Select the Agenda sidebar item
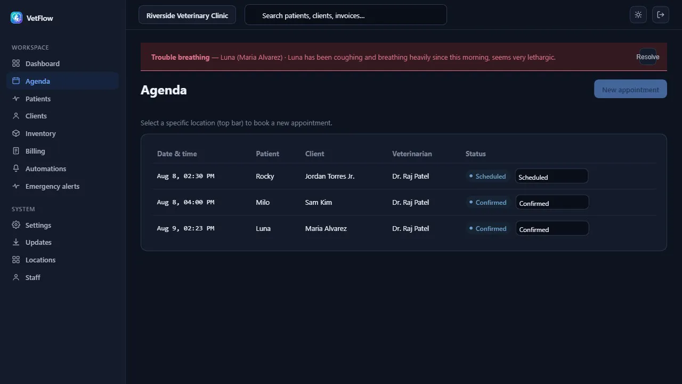The width and height of the screenshot is (682, 384). (62, 81)
